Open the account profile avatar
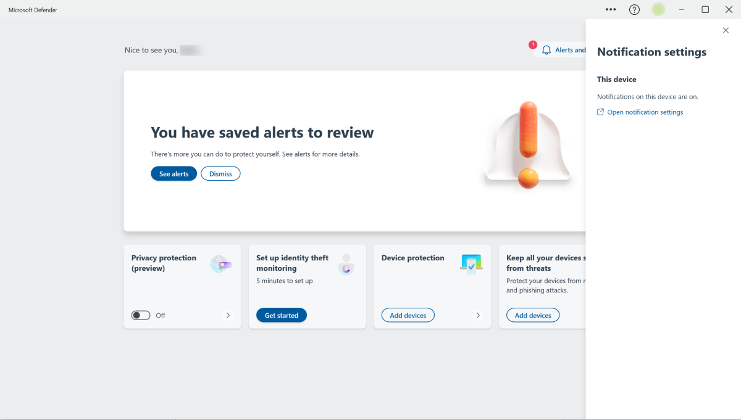The image size is (741, 420). (658, 9)
